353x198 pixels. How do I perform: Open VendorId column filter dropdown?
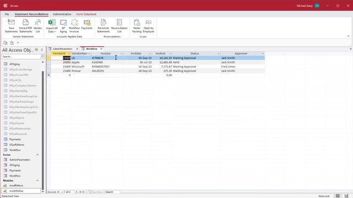pyautogui.click(x=69, y=54)
